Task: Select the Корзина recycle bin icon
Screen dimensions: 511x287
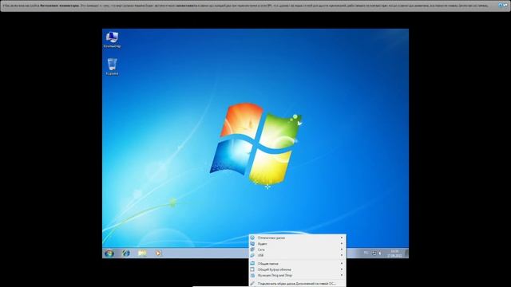Action: tap(112, 67)
